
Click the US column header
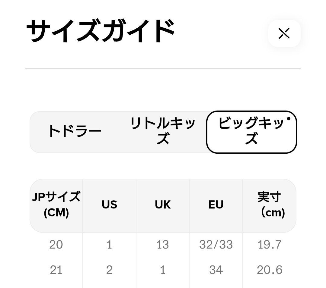109,205
